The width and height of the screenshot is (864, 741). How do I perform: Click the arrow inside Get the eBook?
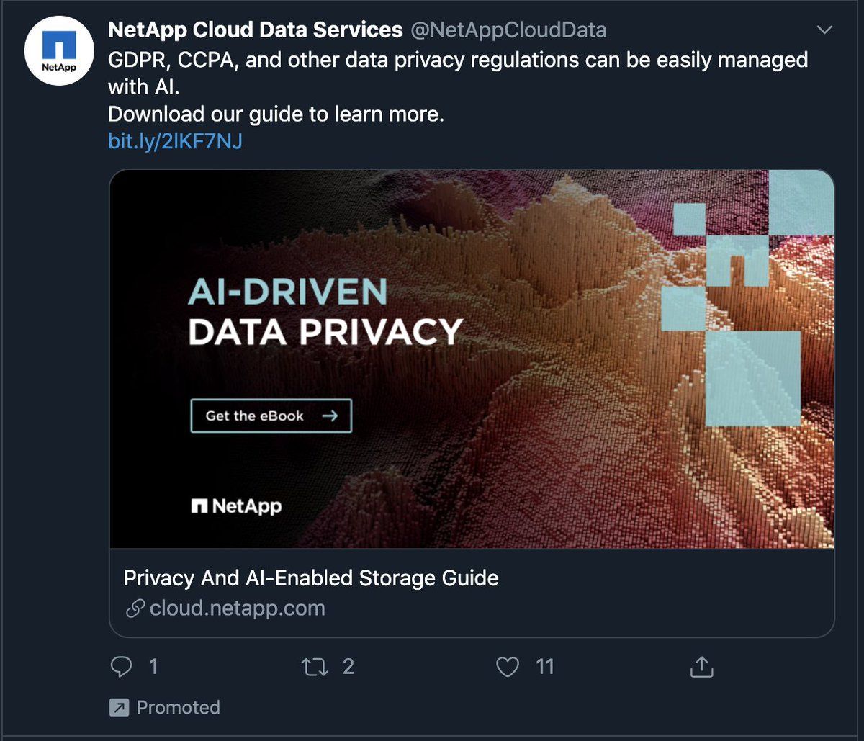pos(330,416)
